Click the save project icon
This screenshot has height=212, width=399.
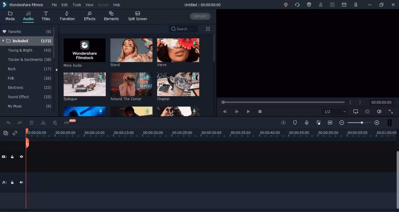(332, 5)
